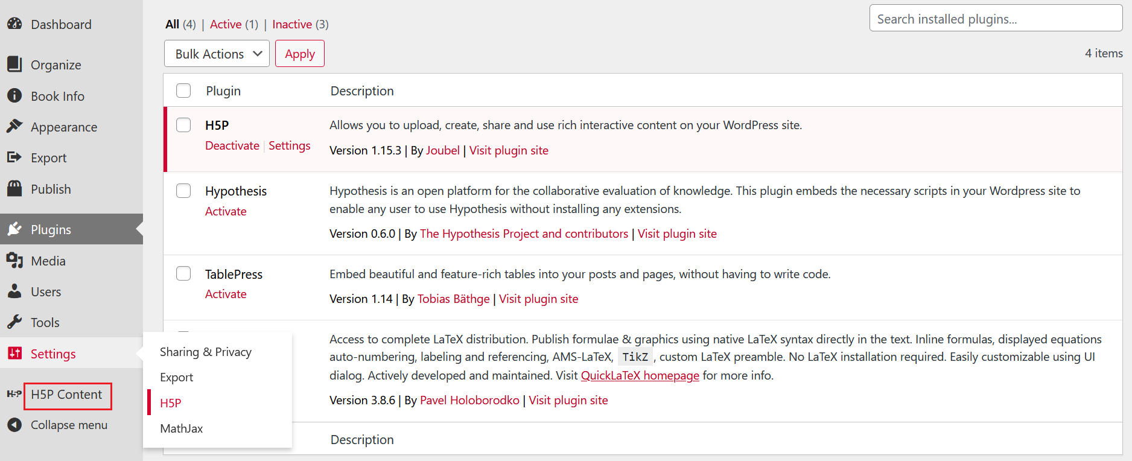Click the Media sidebar icon
This screenshot has width=1132, height=461.
pos(14,260)
